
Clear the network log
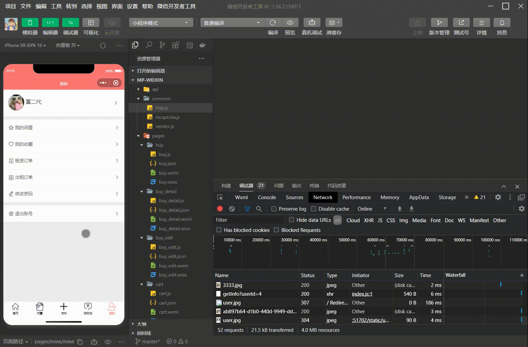tap(232, 209)
